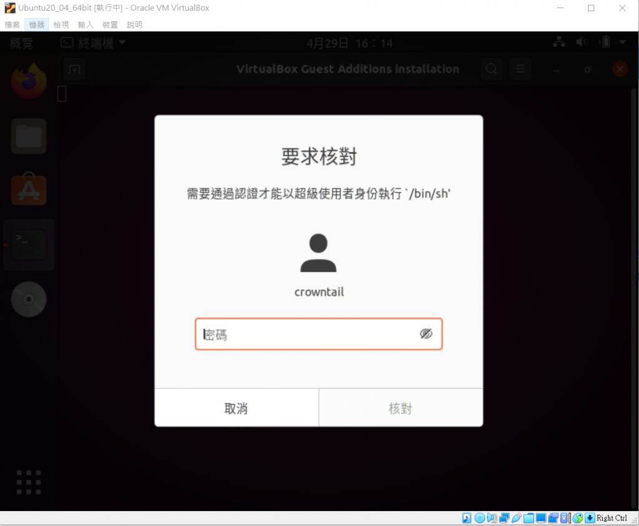This screenshot has height=526, width=639.
Task: Click the terminal search icon
Action: tap(491, 69)
